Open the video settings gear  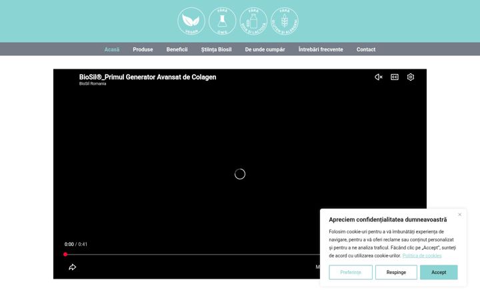point(411,77)
